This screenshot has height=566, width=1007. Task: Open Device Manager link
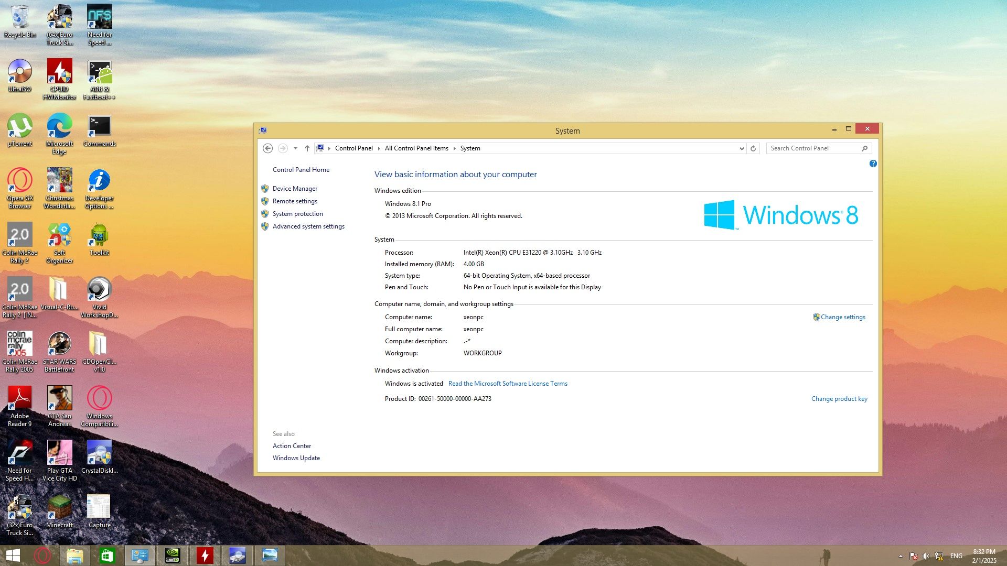pos(295,189)
